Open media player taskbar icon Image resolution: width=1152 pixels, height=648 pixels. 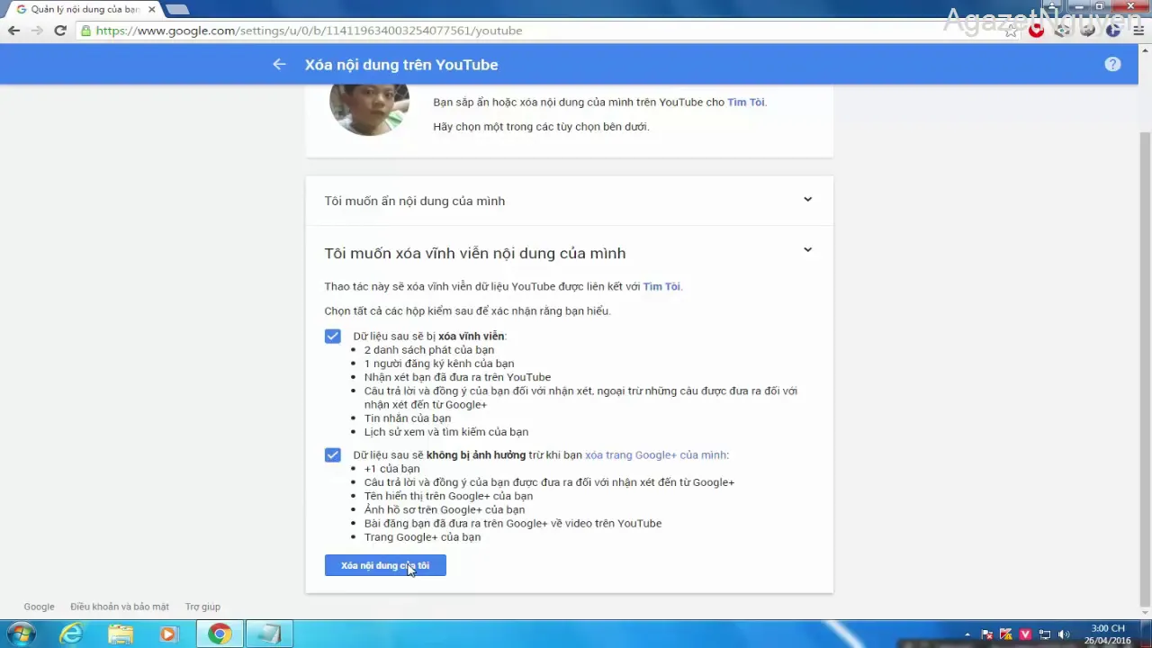pos(168,634)
